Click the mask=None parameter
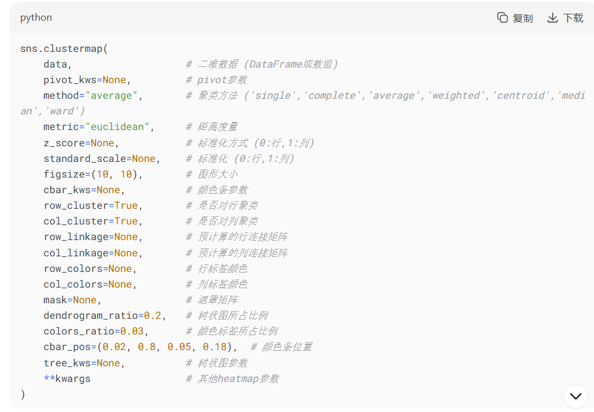The height and width of the screenshot is (412, 594). click(x=70, y=300)
